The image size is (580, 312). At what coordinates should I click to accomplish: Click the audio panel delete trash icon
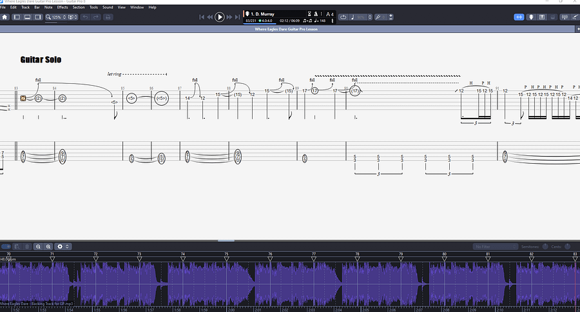click(x=27, y=246)
